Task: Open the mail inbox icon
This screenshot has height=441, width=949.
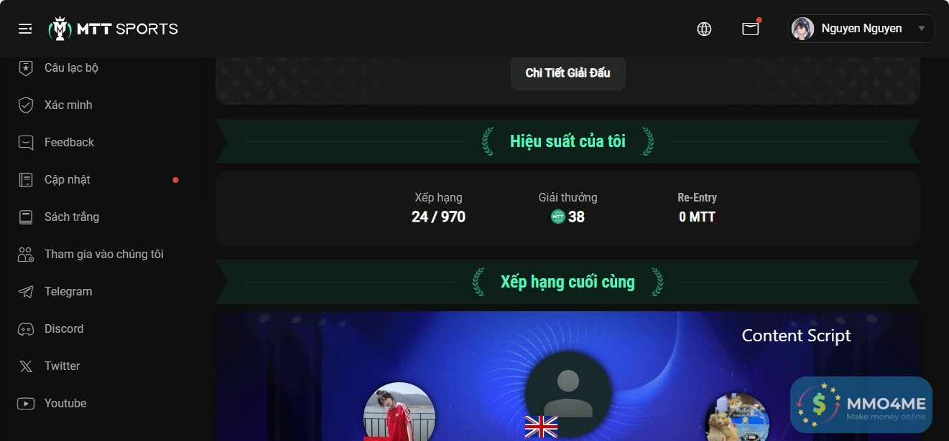Action: click(x=751, y=29)
